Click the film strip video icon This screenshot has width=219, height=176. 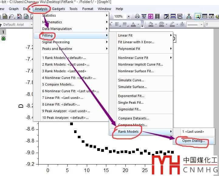[x=157, y=16]
